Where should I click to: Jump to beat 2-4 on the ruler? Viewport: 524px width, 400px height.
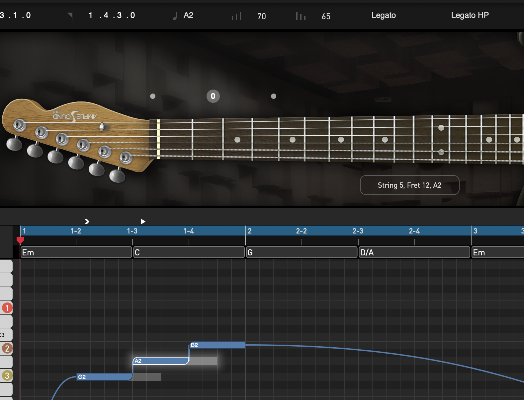pyautogui.click(x=414, y=231)
